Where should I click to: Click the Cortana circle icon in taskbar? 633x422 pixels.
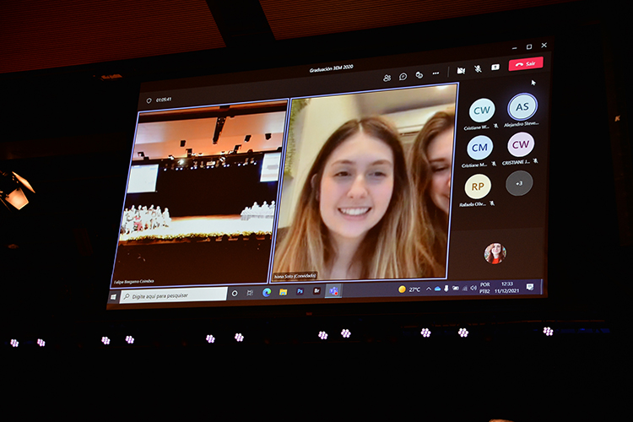[235, 293]
